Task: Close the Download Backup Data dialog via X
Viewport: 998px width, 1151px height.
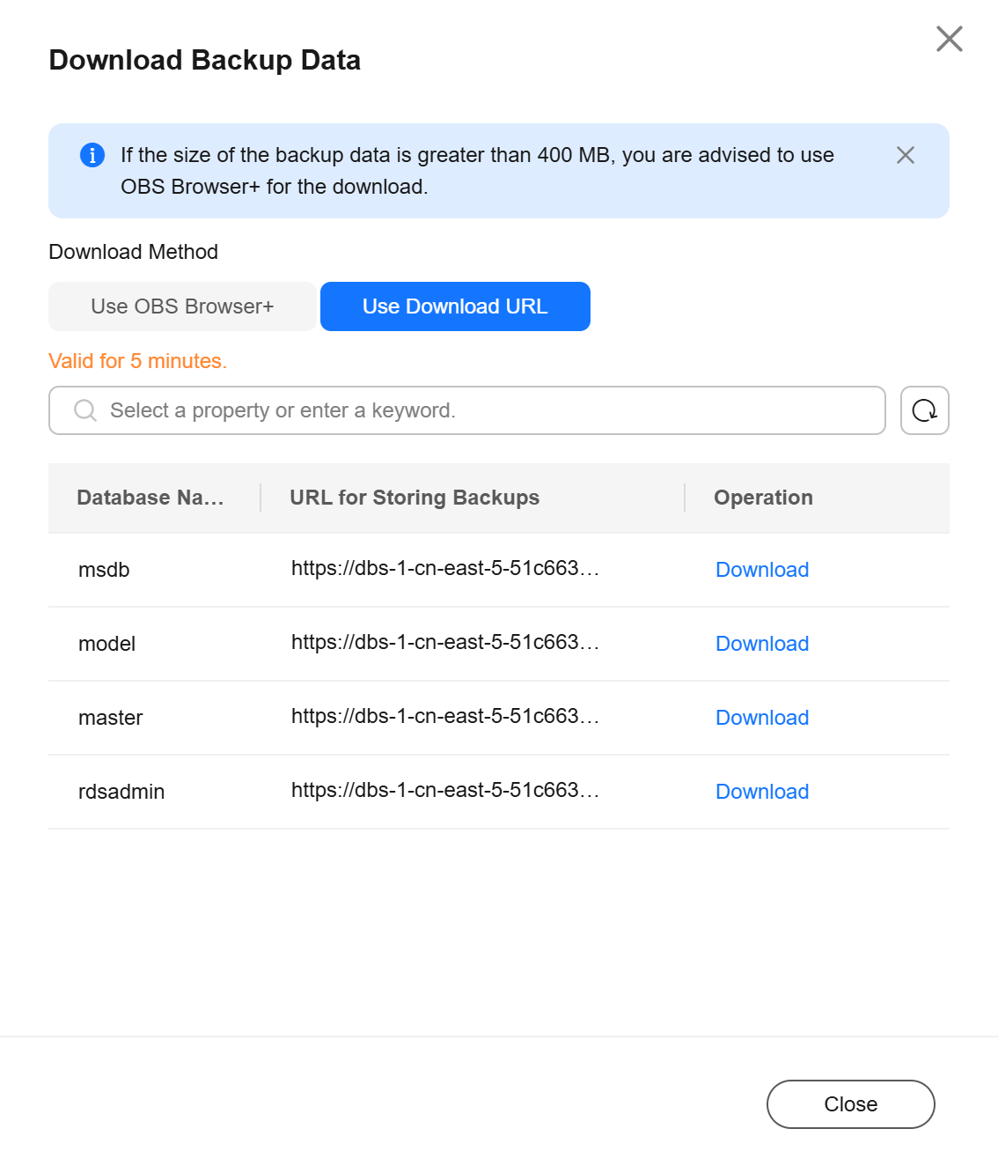Action: coord(949,39)
